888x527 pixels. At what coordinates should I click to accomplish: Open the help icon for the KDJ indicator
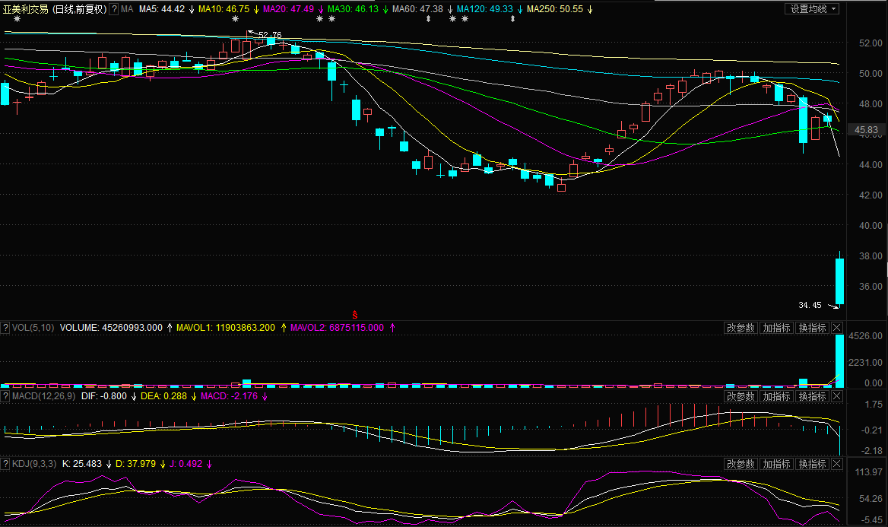point(5,464)
